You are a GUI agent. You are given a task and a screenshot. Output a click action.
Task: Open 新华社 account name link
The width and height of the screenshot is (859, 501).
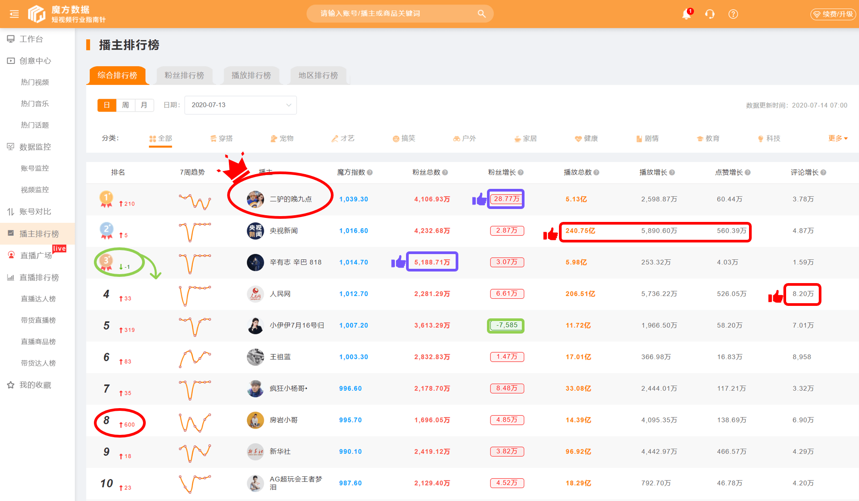click(x=280, y=451)
